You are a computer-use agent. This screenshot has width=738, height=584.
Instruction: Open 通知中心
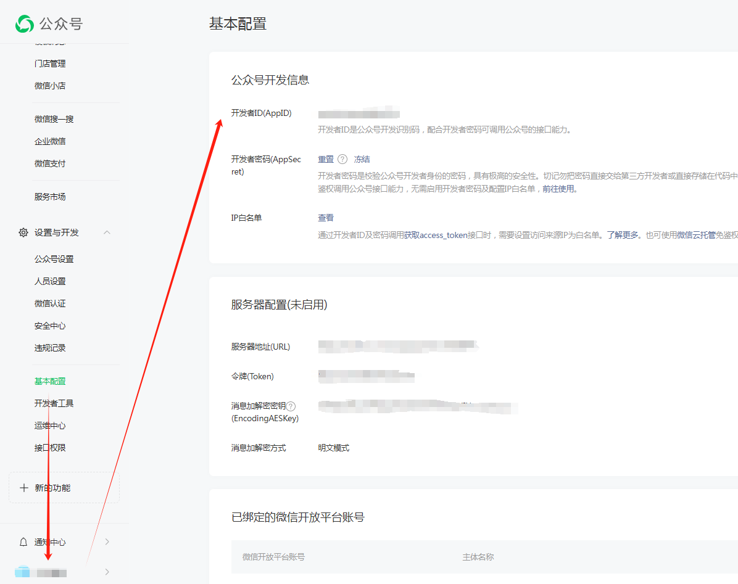[x=50, y=542]
